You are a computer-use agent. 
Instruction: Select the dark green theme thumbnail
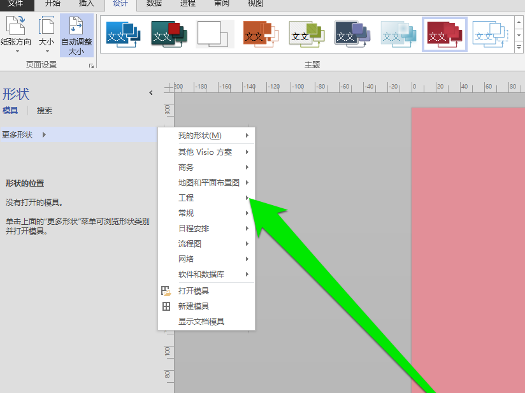[169, 34]
